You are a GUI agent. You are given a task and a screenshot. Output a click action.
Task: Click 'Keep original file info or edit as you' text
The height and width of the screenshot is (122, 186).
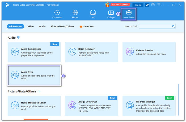coord(38,107)
